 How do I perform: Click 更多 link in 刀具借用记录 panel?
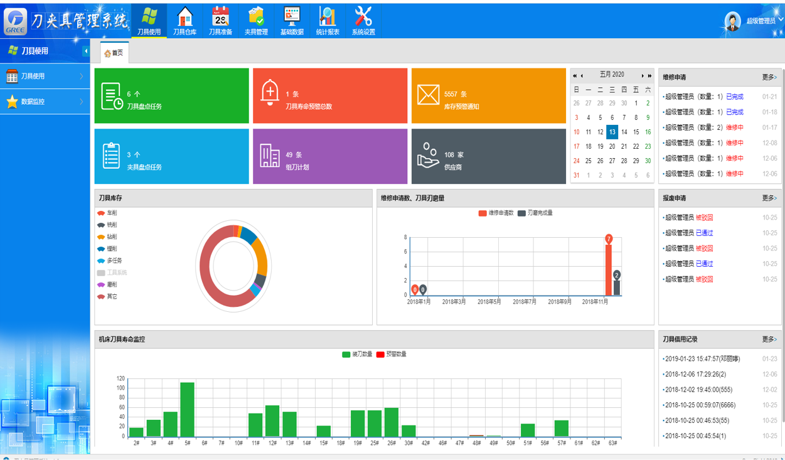[769, 340]
